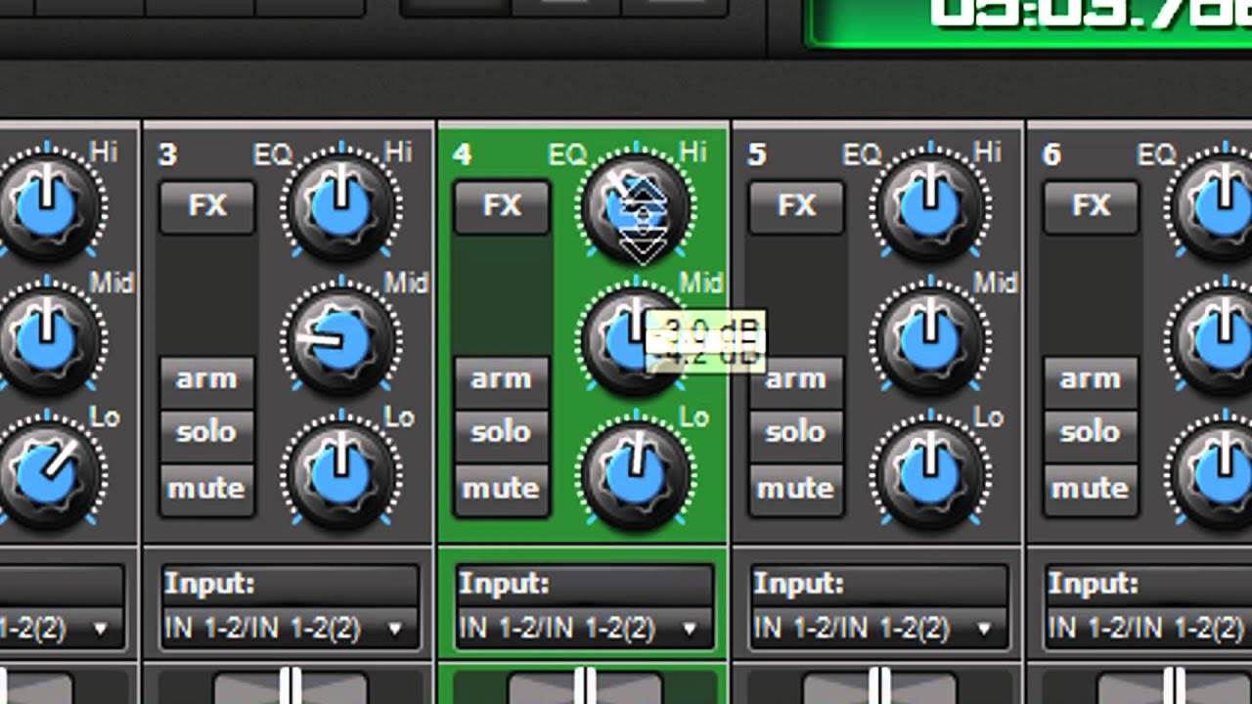Viewport: 1252px width, 704px height.
Task: Click track 5 Mid EQ knob
Action: [x=931, y=341]
